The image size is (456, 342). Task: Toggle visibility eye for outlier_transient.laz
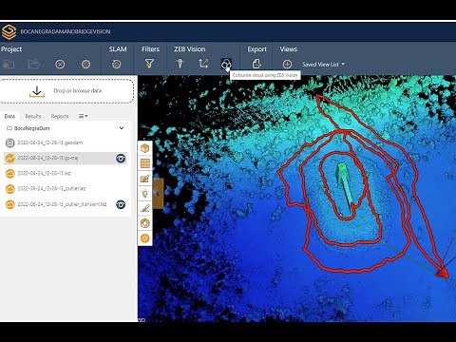[x=121, y=204]
